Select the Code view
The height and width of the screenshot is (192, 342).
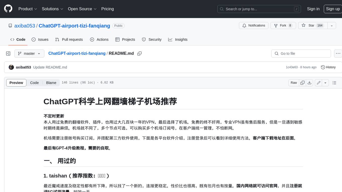tap(34, 83)
